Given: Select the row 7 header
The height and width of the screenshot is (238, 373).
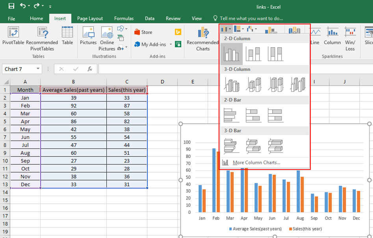Looking at the screenshot, I should [x=5, y=137].
